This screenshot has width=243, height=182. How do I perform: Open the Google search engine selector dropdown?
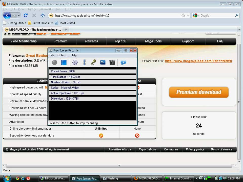pos(196,15)
